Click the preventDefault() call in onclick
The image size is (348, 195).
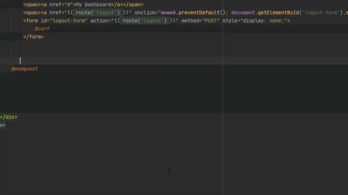[202, 12]
